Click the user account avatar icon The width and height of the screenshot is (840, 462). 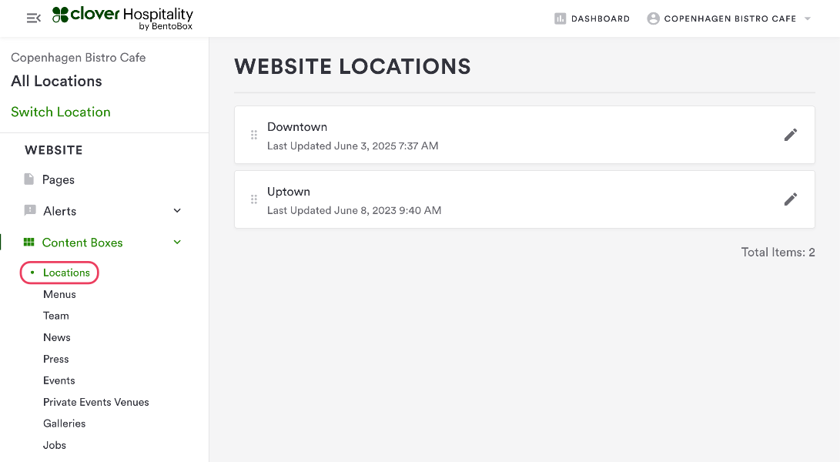(653, 18)
